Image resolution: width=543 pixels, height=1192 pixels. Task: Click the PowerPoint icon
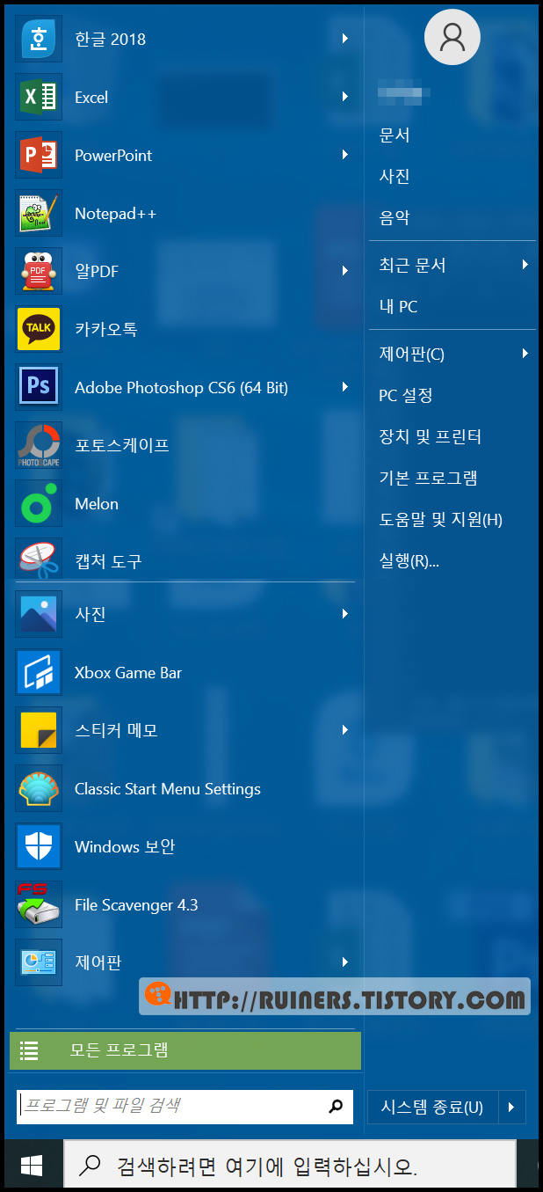coord(39,155)
